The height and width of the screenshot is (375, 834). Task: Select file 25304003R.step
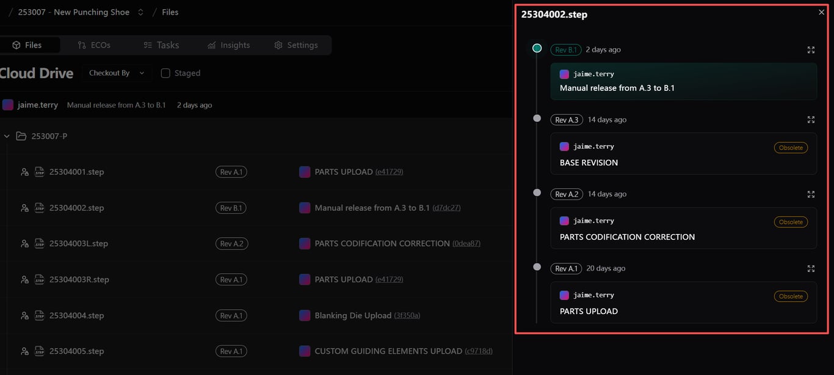coord(79,279)
